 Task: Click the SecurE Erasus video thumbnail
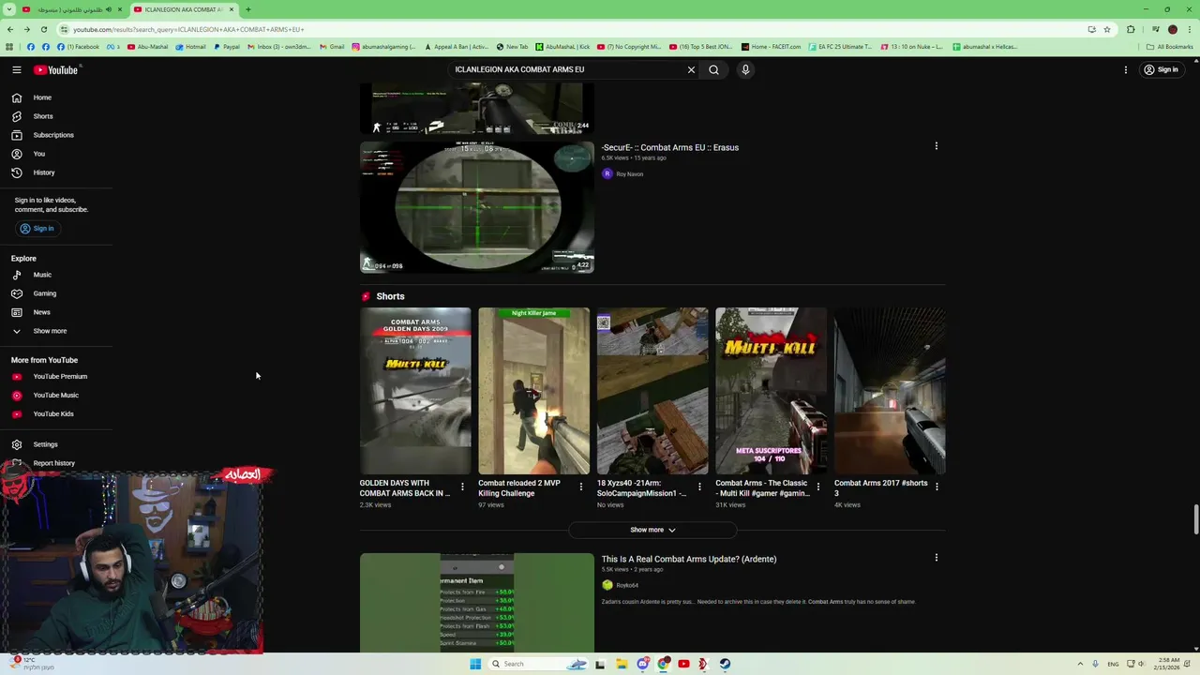click(476, 207)
